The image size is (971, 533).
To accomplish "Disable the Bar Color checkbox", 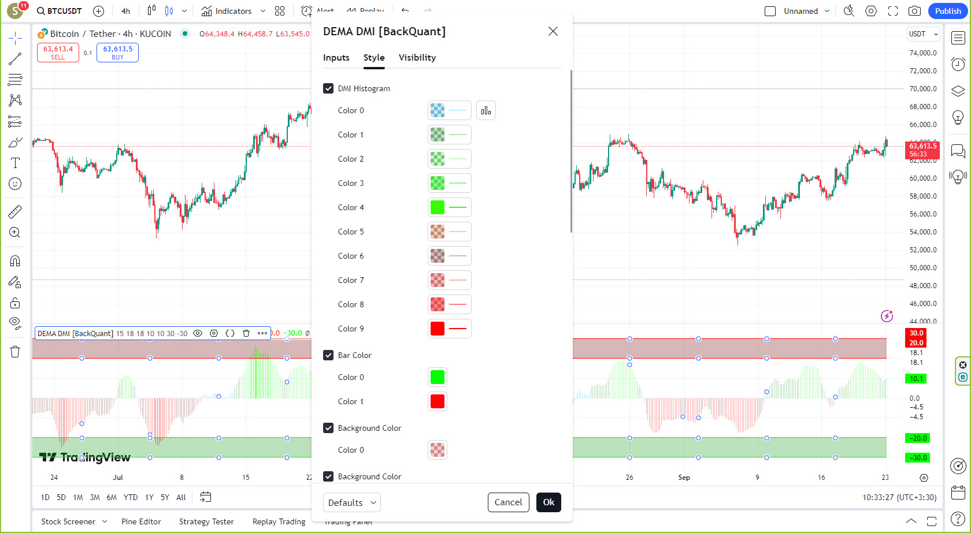I will [x=328, y=355].
